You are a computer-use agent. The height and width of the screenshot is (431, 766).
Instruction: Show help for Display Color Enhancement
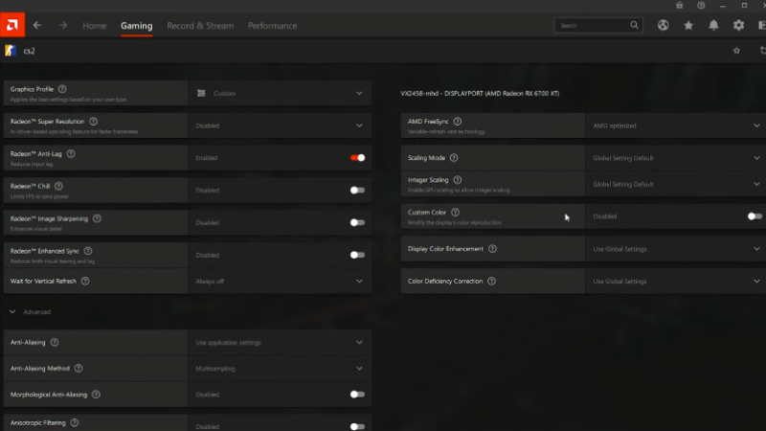click(x=492, y=249)
